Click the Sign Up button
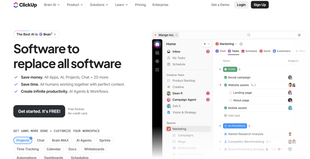The width and height of the screenshot is (310, 159). coord(260,5)
